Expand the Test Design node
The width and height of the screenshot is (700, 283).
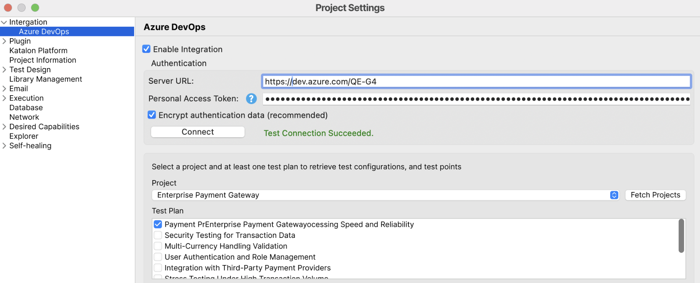click(4, 70)
